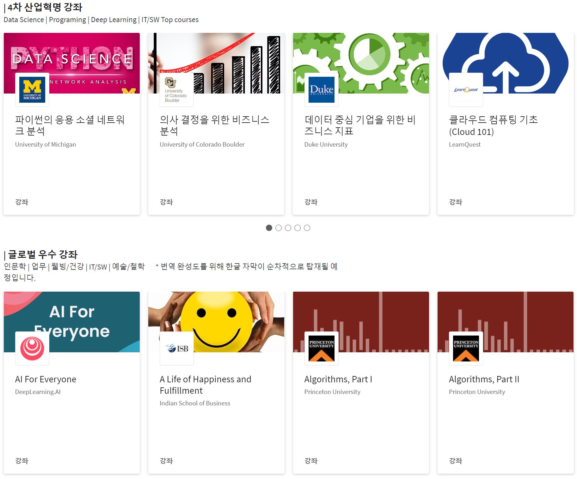Screen dimensions: 577x479
Task: Click the DeepLearning.AI provider text
Action: coord(38,392)
